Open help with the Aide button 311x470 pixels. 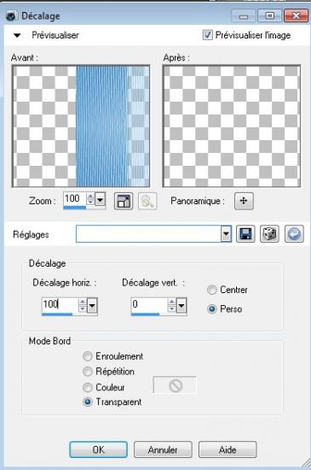click(x=227, y=449)
